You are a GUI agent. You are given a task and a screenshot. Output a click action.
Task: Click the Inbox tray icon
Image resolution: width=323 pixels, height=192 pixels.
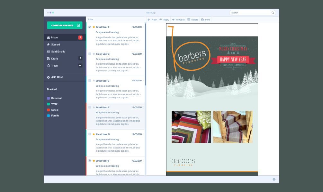[x=49, y=37]
